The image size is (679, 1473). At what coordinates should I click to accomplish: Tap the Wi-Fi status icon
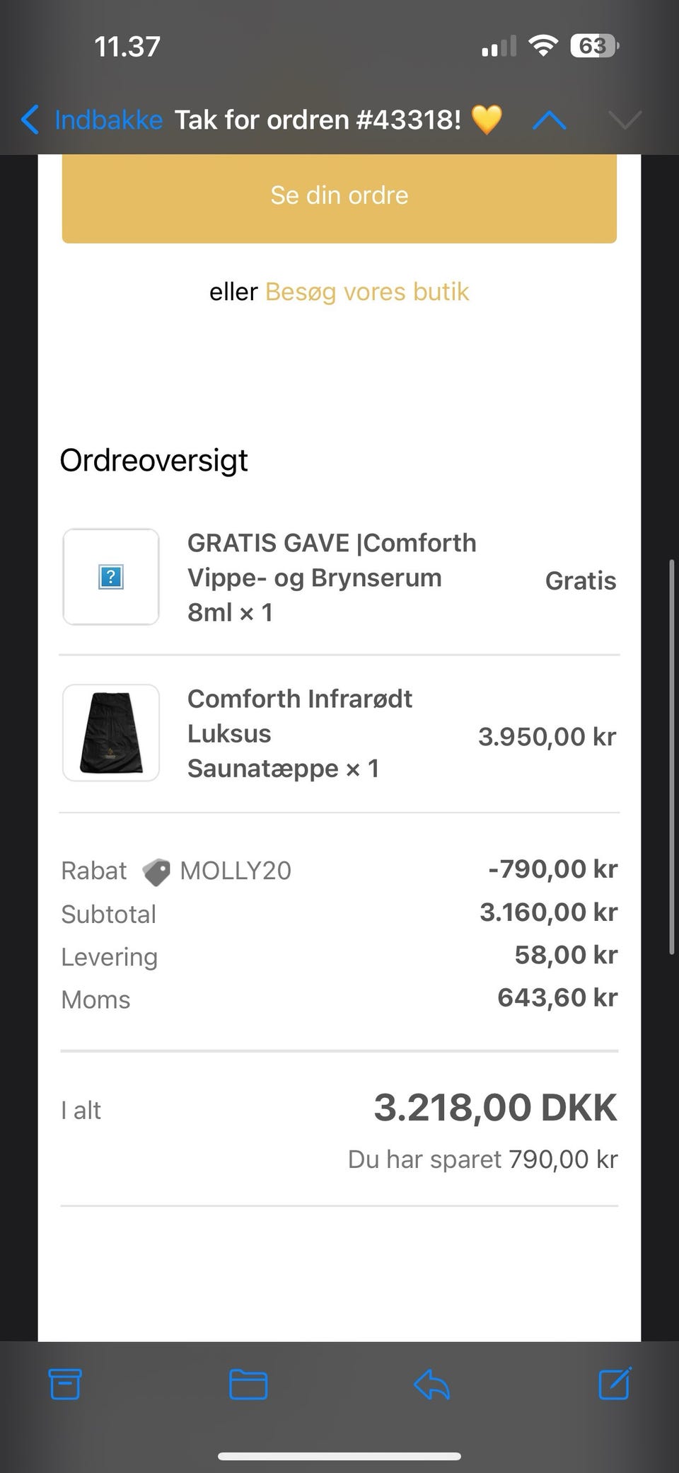(x=543, y=47)
